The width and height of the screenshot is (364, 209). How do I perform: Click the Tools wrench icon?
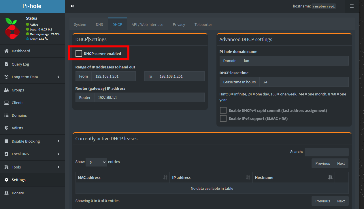pos(6,167)
